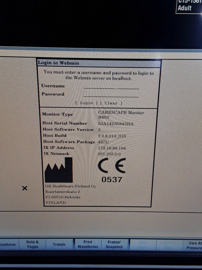Image resolution: width=202 pixels, height=270 pixels.
Task: Click the manufacturer factory symbol
Action: (x=58, y=170)
